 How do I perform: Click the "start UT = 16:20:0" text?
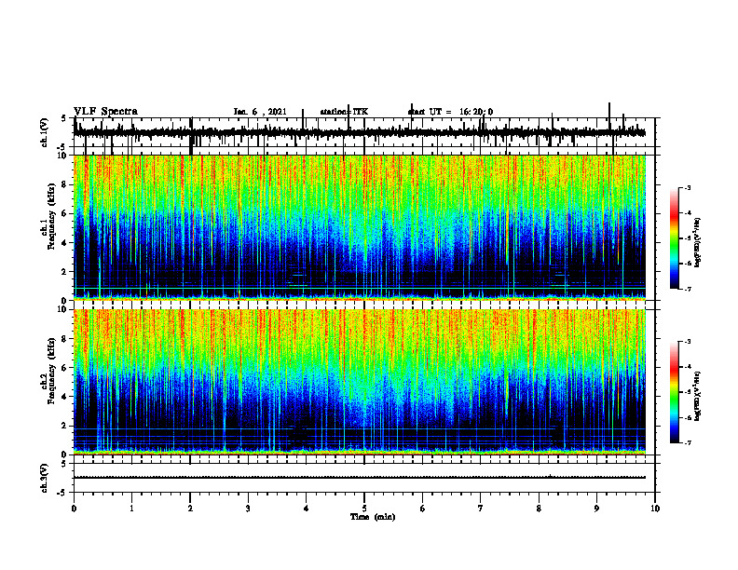coord(450,112)
